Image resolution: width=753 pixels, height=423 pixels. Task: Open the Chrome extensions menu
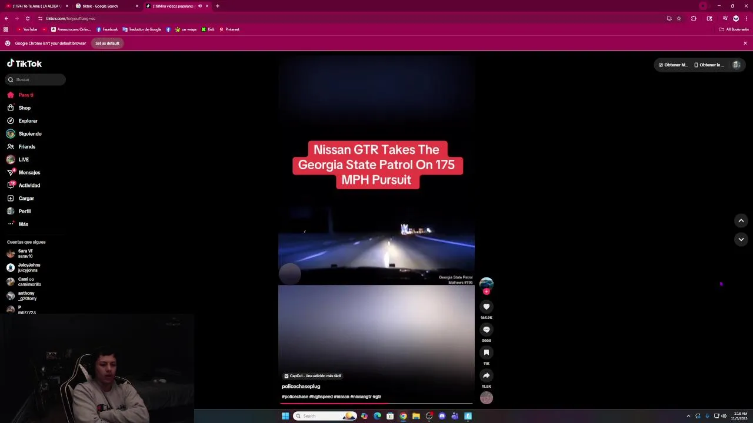tap(694, 18)
